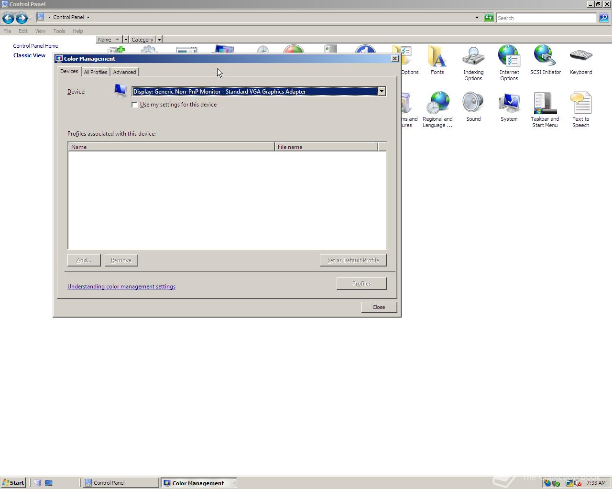The image size is (612, 489).
Task: Click the Remove button
Action: (121, 260)
